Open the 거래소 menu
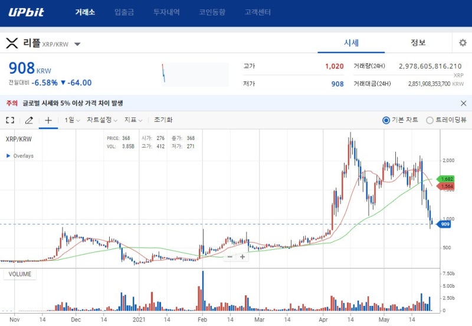 (85, 12)
